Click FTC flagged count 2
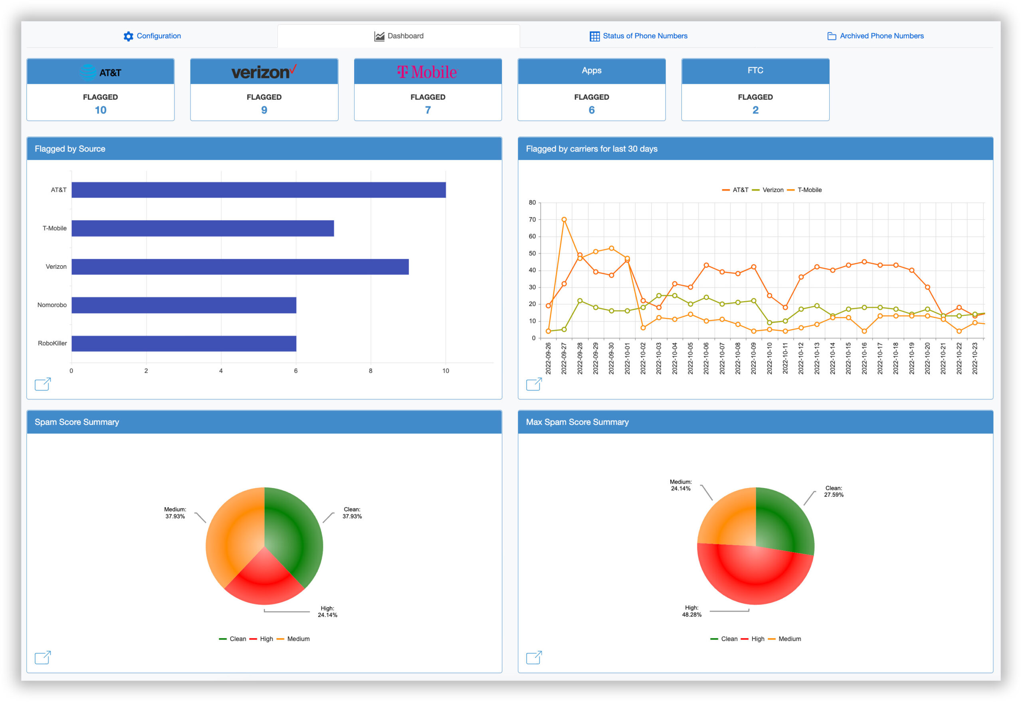 tap(755, 110)
